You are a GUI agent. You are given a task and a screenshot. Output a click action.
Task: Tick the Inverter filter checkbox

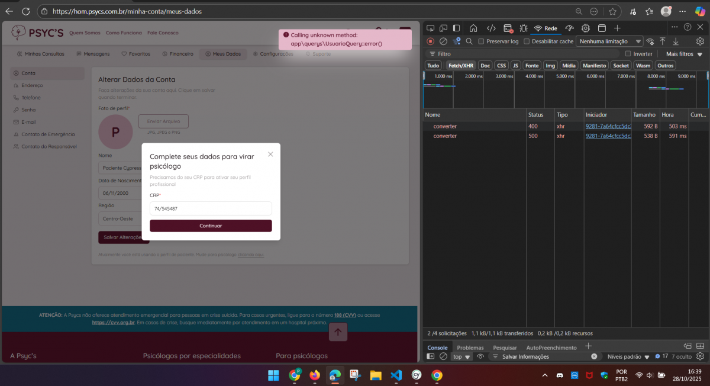[x=628, y=54]
